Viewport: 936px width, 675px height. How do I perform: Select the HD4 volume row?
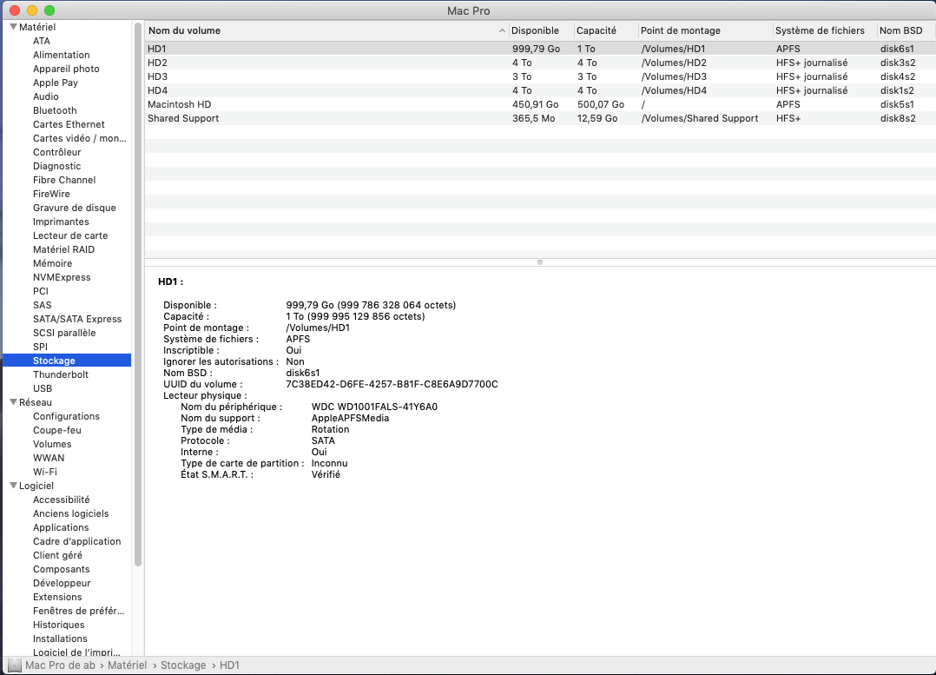pos(540,90)
